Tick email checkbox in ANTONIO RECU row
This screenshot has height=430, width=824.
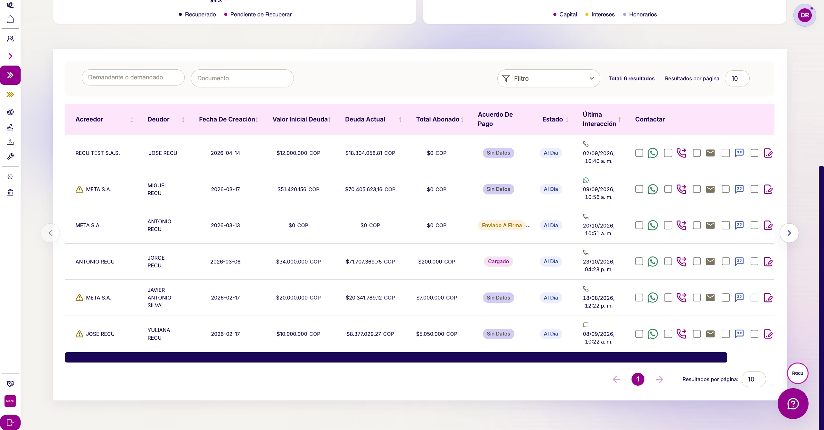tap(697, 225)
